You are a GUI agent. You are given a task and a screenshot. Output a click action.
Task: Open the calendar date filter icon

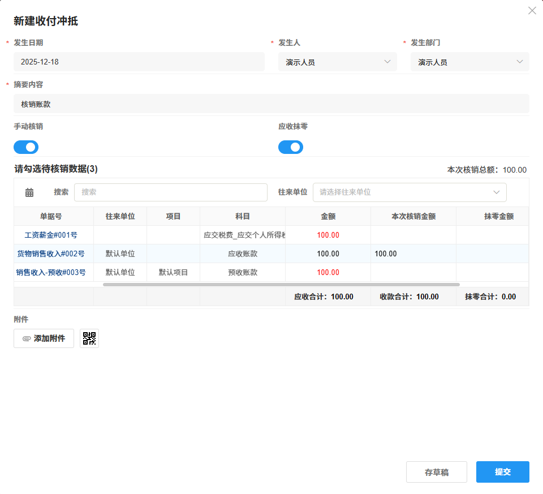[x=29, y=192]
